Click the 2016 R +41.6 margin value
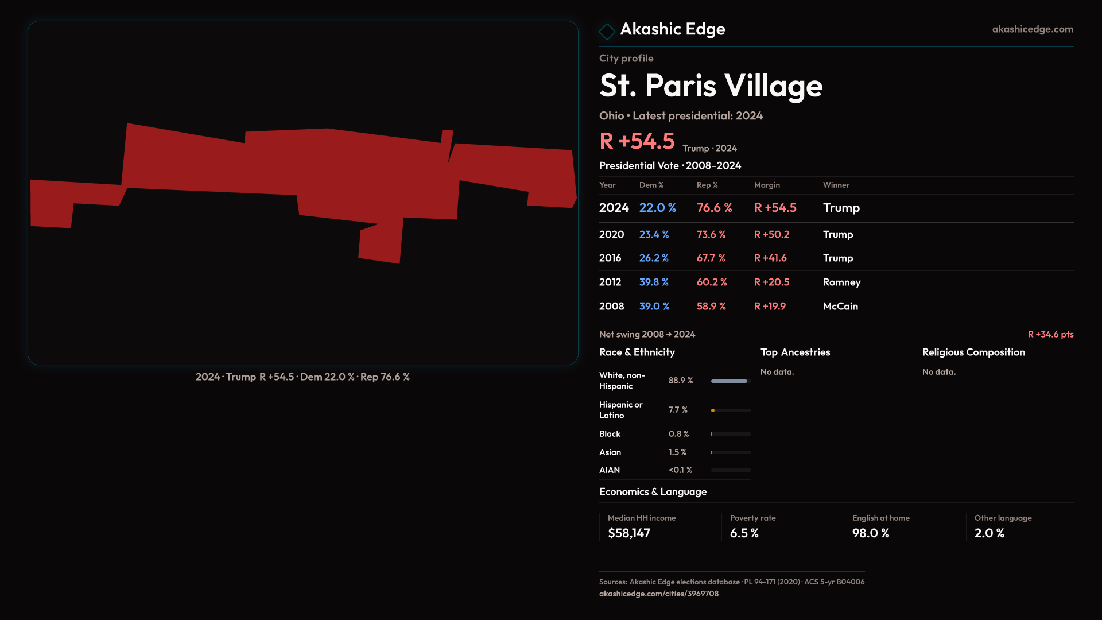 tap(770, 258)
